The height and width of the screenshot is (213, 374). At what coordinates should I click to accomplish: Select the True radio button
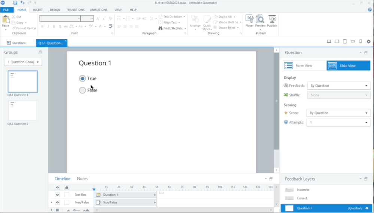82,78
